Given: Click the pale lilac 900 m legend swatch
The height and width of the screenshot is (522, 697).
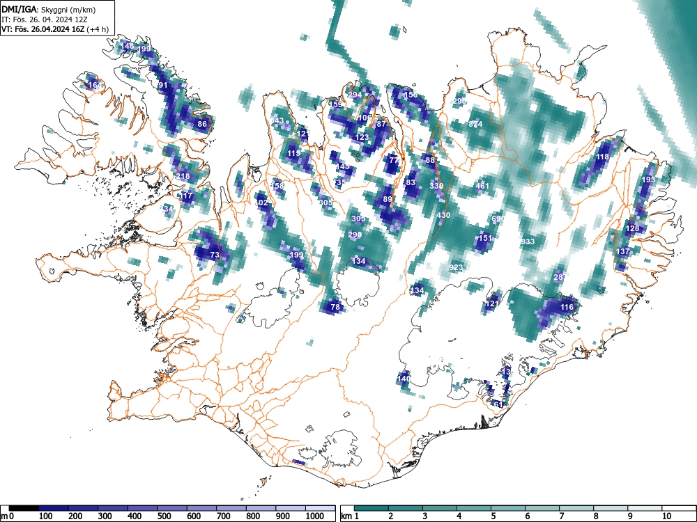Looking at the screenshot, I should click(291, 508).
